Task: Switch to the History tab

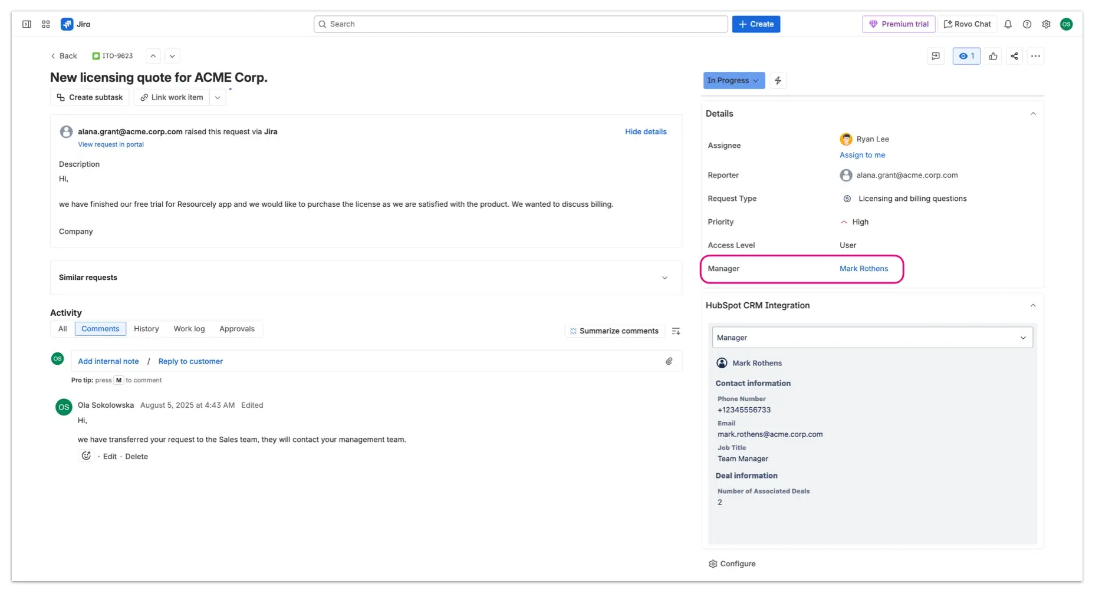Action: tap(146, 329)
